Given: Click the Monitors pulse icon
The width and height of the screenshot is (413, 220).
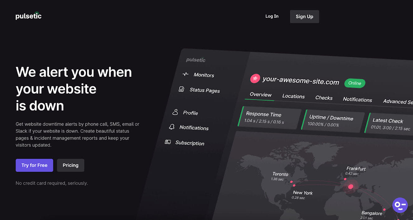Looking at the screenshot, I should (185, 74).
